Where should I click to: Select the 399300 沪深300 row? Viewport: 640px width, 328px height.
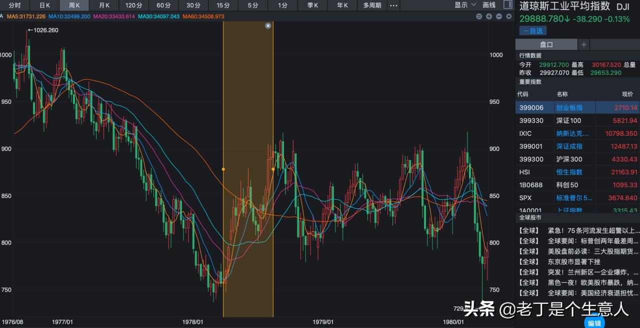577,159
